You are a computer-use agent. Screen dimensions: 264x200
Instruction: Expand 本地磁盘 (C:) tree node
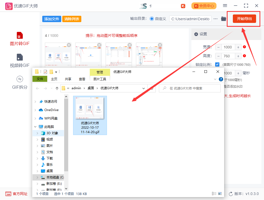coord(37,177)
